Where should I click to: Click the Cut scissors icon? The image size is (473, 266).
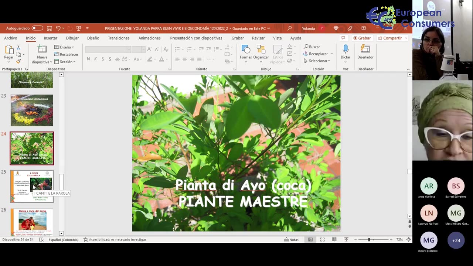pyautogui.click(x=18, y=47)
